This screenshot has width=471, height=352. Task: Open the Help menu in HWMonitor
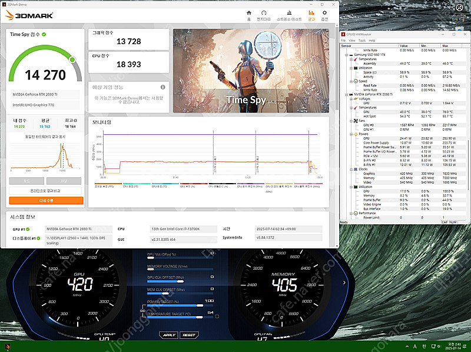(x=372, y=41)
